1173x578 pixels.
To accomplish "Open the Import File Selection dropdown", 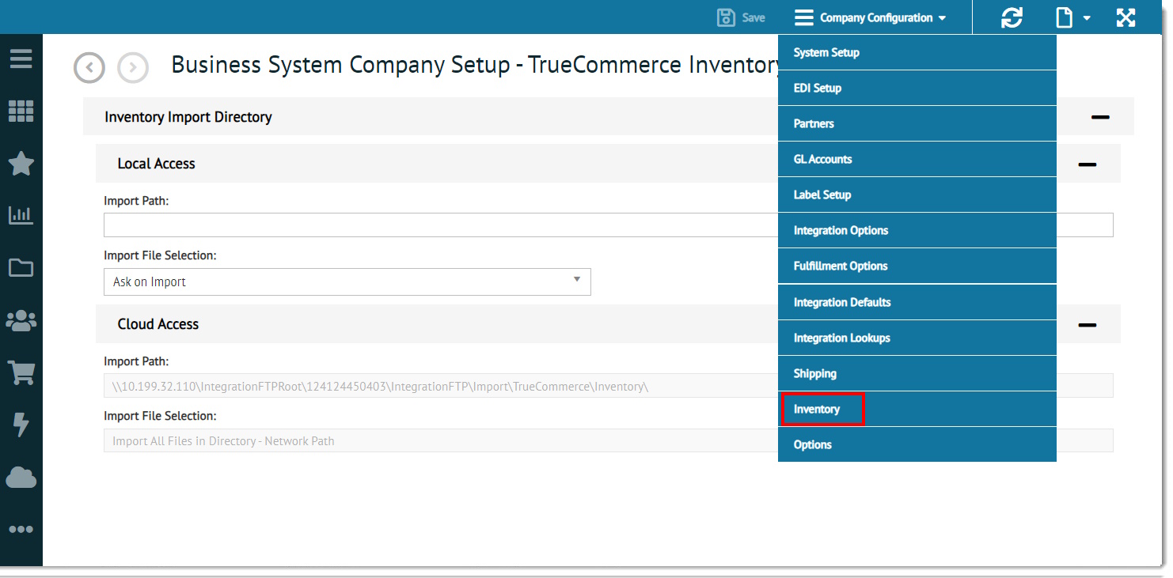I will point(347,282).
